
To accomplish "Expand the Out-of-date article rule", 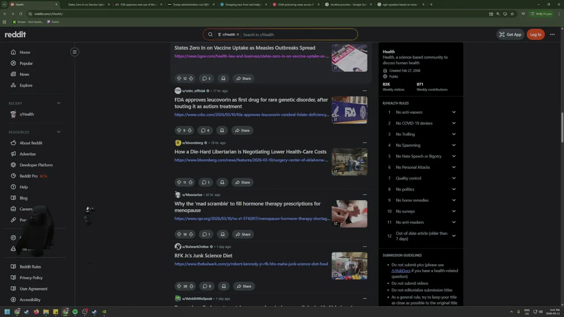I will coord(453,236).
